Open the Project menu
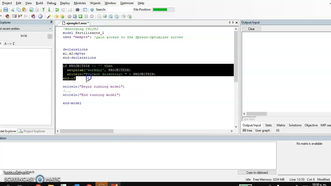331x186 pixels. (x=7, y=3)
